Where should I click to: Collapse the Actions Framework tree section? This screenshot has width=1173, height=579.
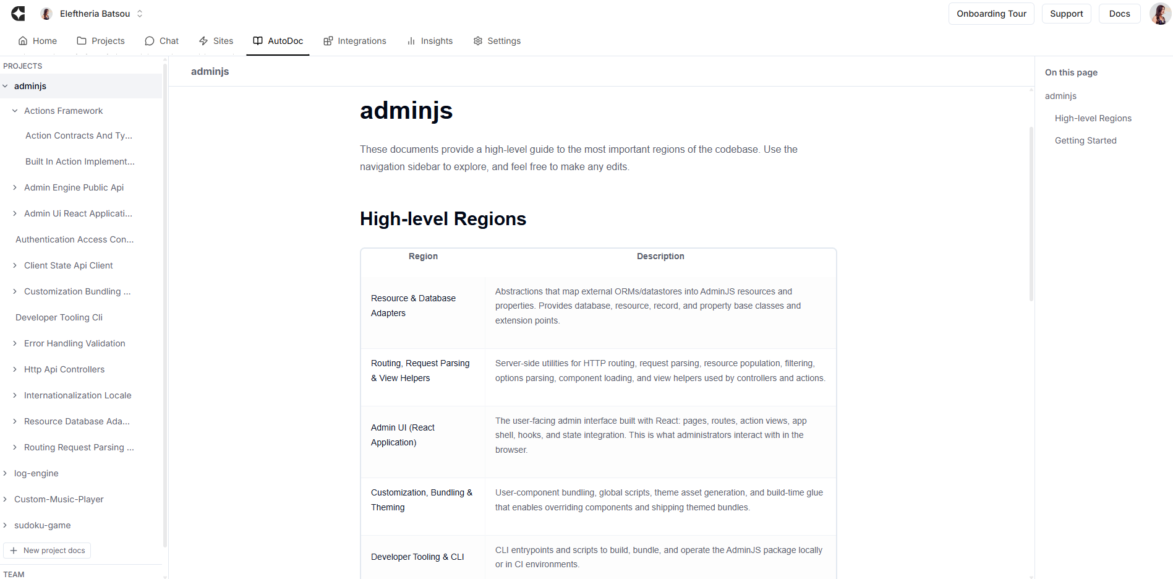point(15,111)
